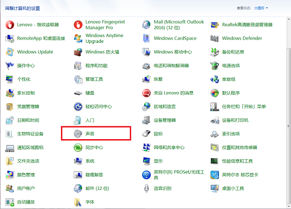Viewport: 291px width, 209px height.
Task: Click the 文件夹选项 link
Action: 28,161
